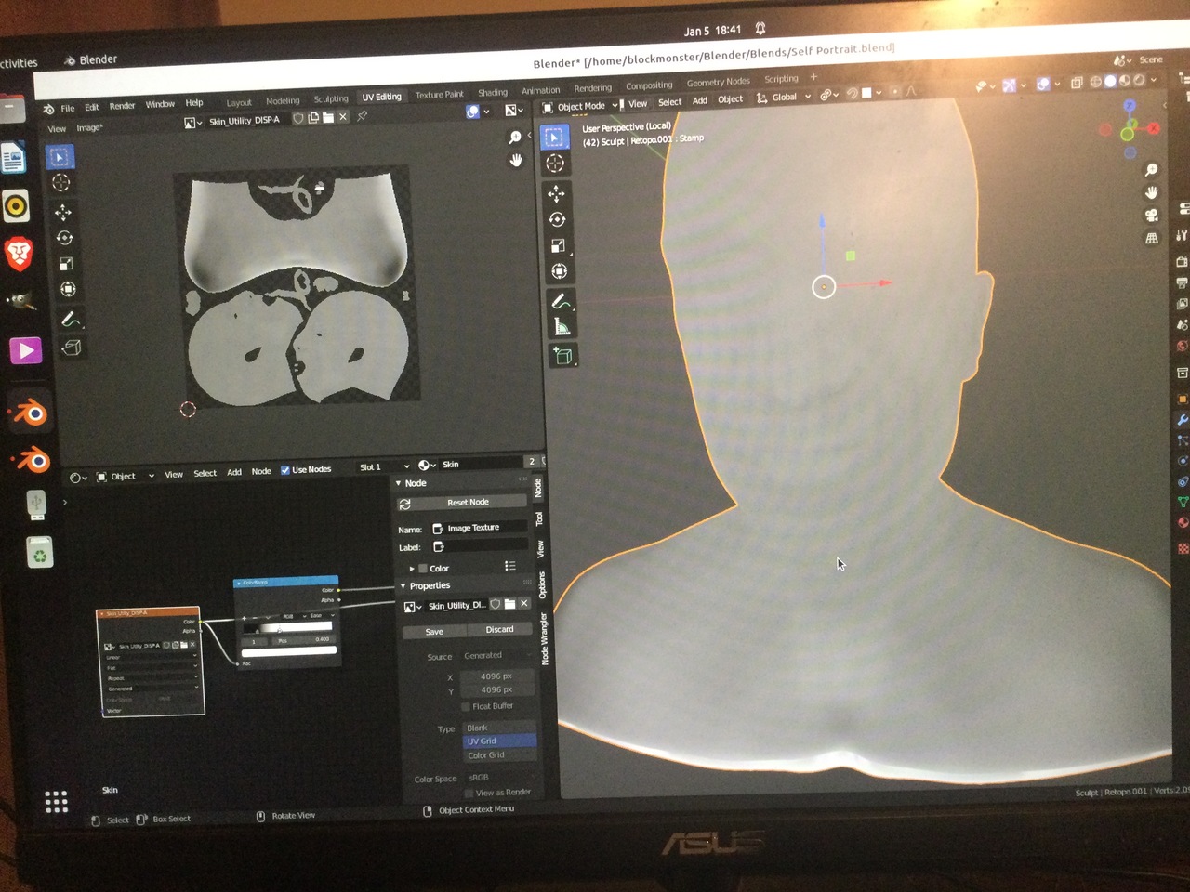Viewport: 1190px width, 892px height.
Task: Click the pan hand icon in UV editor
Action: click(517, 160)
